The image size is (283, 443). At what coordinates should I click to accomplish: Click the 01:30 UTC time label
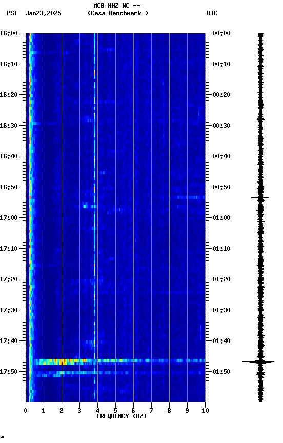(x=221, y=310)
